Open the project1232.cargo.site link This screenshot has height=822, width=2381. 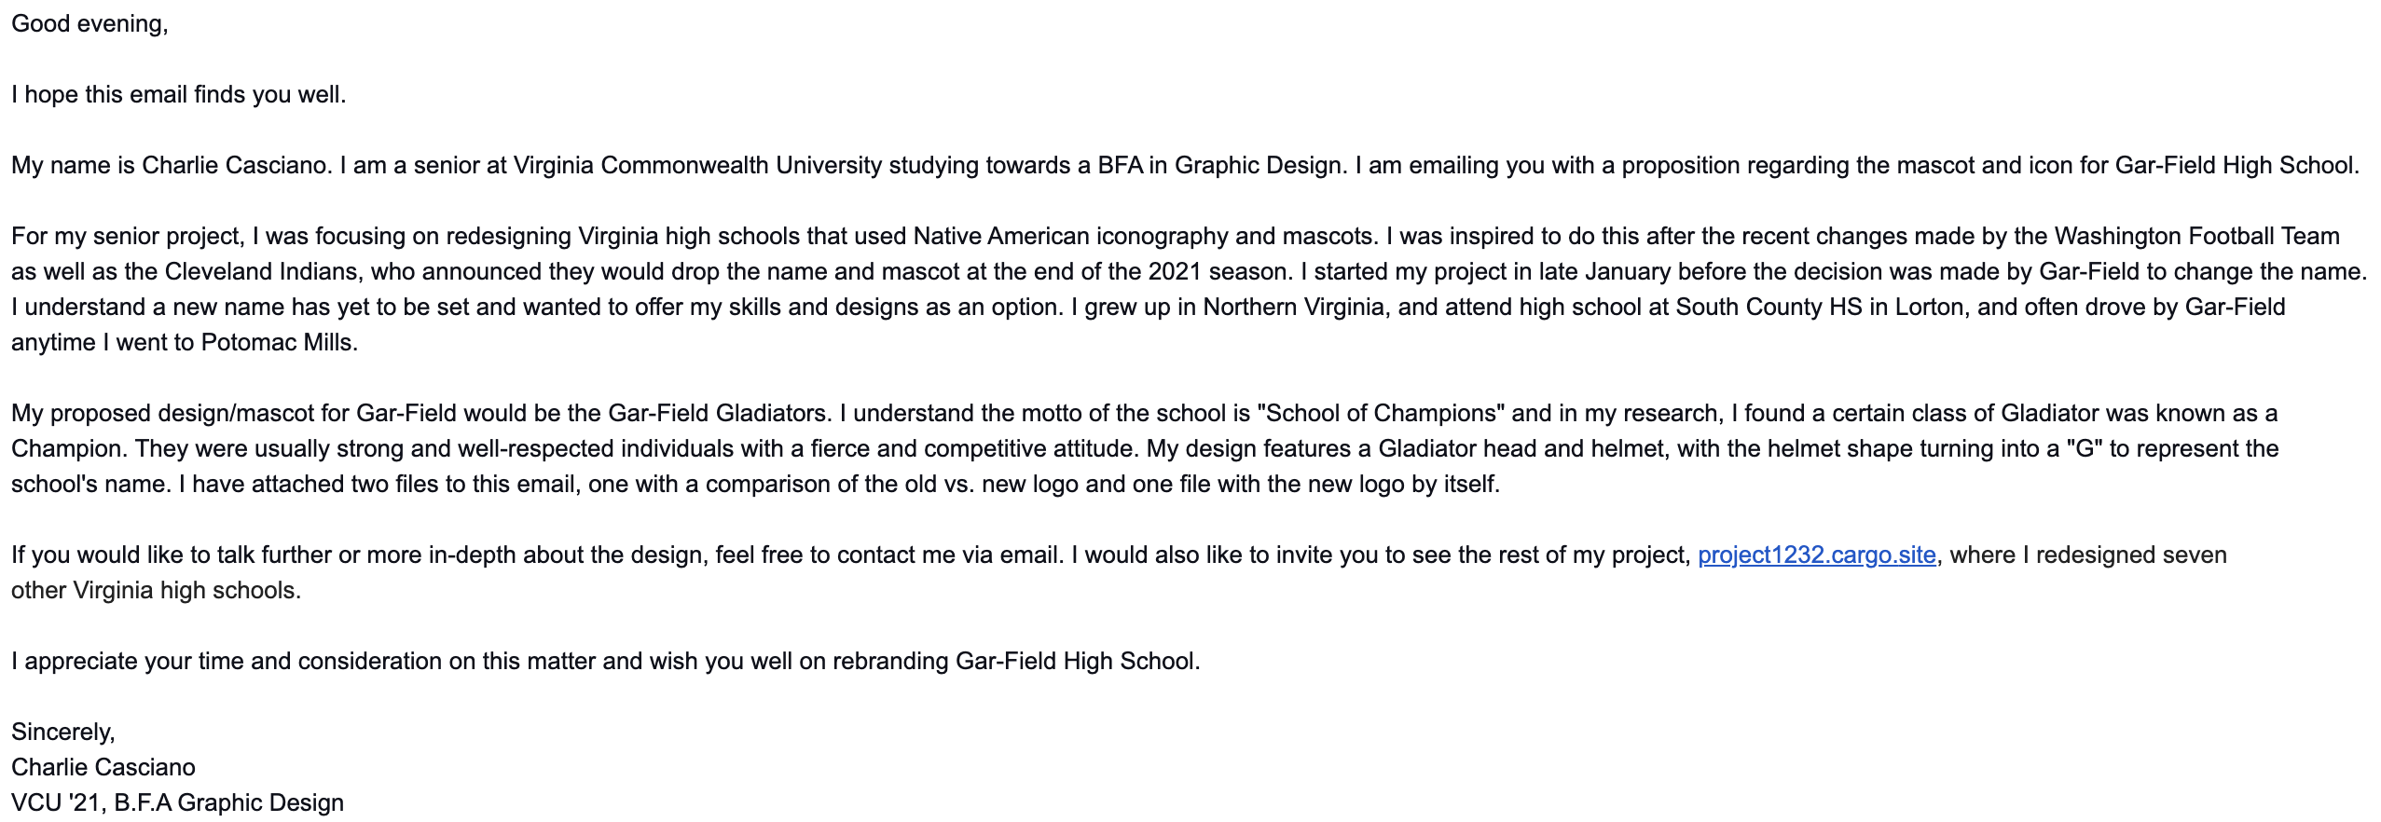[1816, 555]
